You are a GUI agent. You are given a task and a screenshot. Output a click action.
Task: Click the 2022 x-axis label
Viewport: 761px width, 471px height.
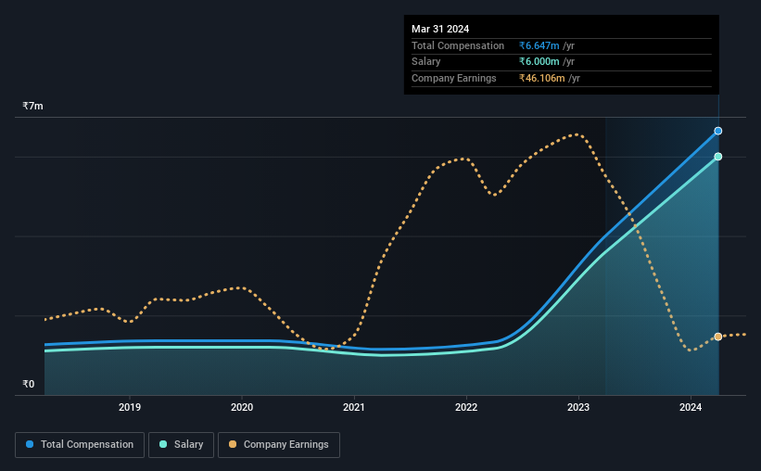click(x=466, y=407)
